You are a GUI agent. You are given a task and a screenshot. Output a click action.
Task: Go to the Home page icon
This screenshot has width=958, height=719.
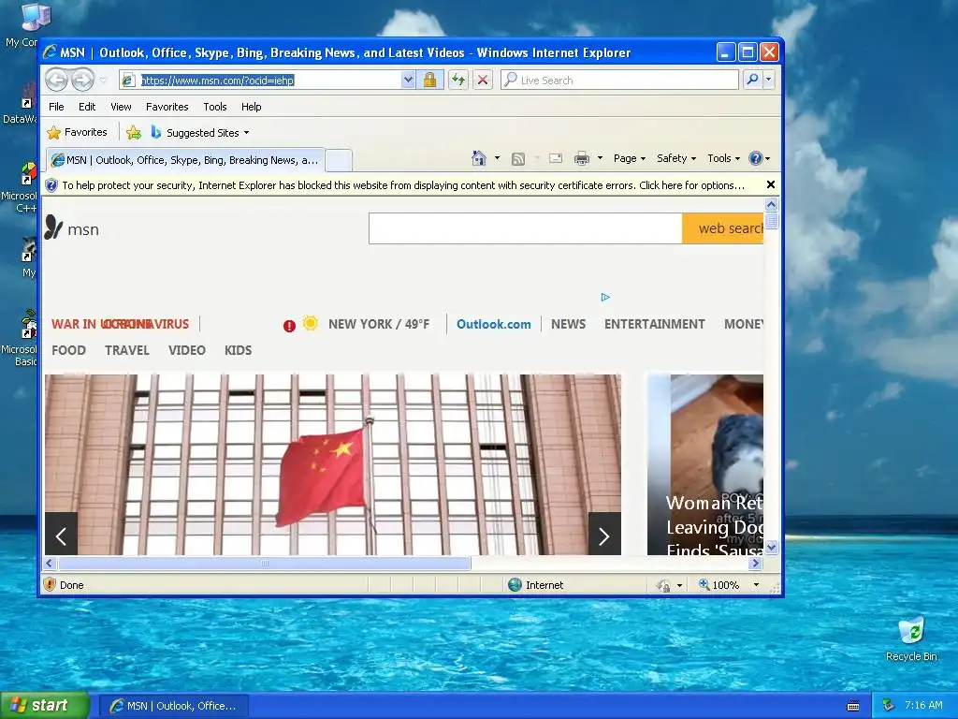pos(479,158)
